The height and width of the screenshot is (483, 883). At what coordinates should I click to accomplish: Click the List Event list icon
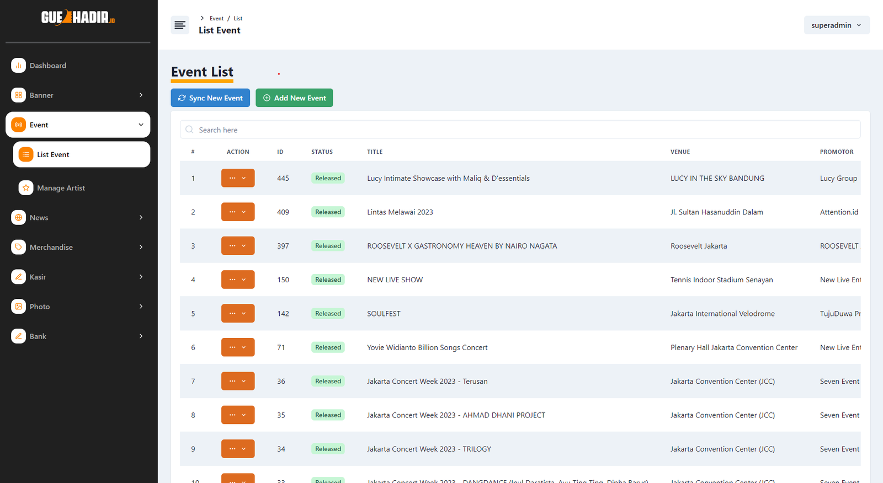[x=26, y=155]
